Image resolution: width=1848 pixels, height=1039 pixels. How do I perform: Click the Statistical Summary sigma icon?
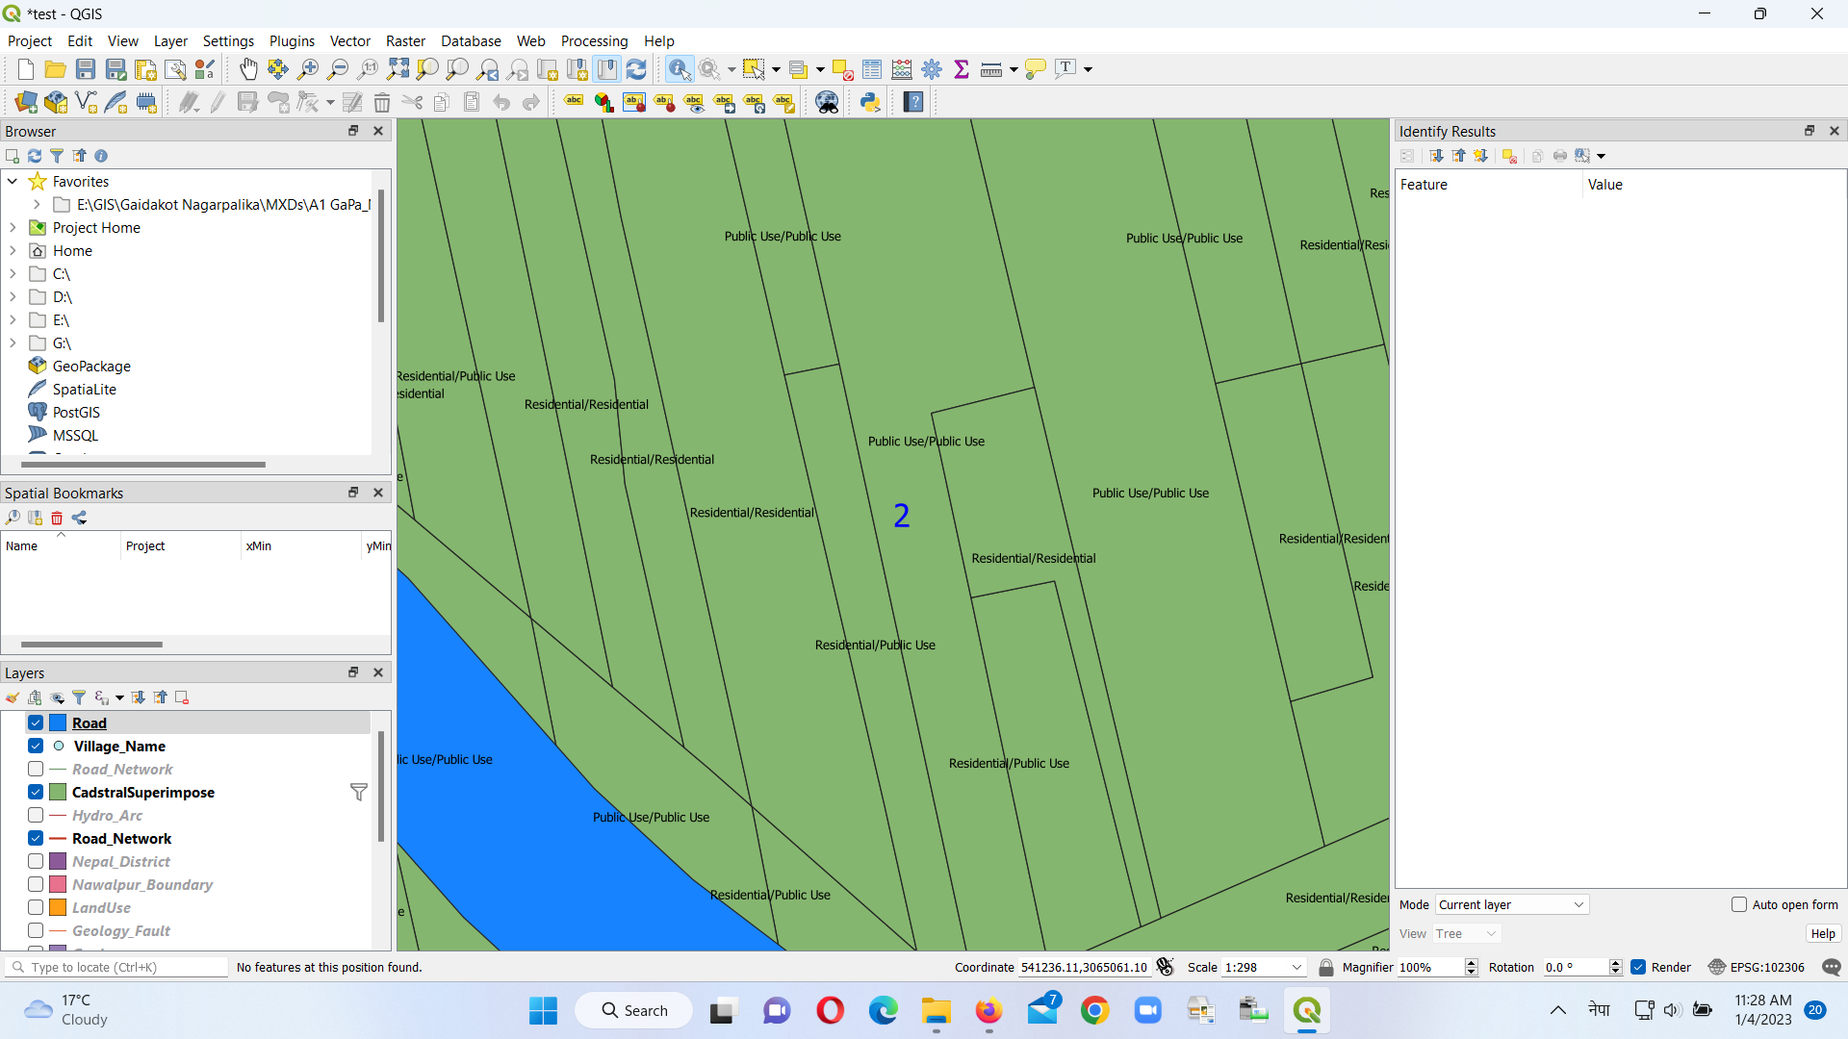(961, 69)
